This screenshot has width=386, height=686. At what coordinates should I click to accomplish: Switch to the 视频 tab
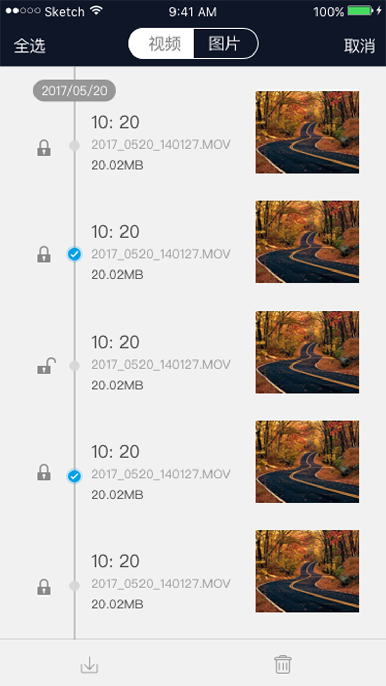point(164,44)
